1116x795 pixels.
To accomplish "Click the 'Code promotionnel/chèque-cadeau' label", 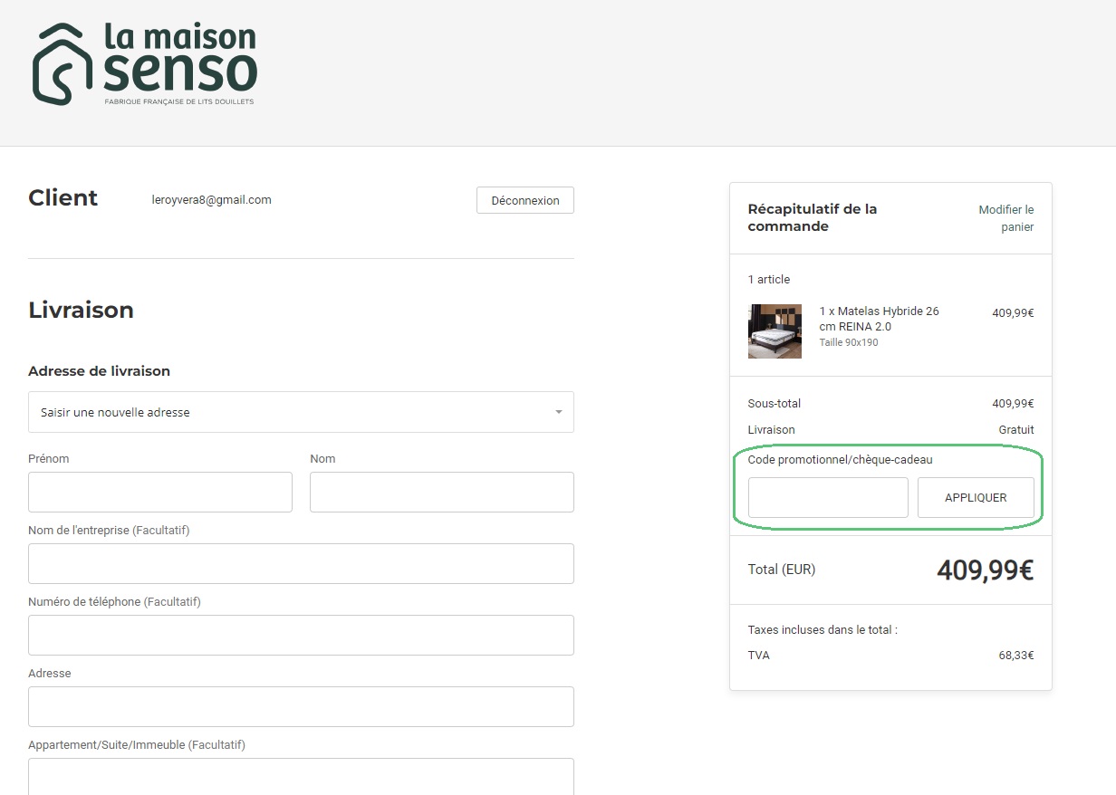I will (x=840, y=459).
